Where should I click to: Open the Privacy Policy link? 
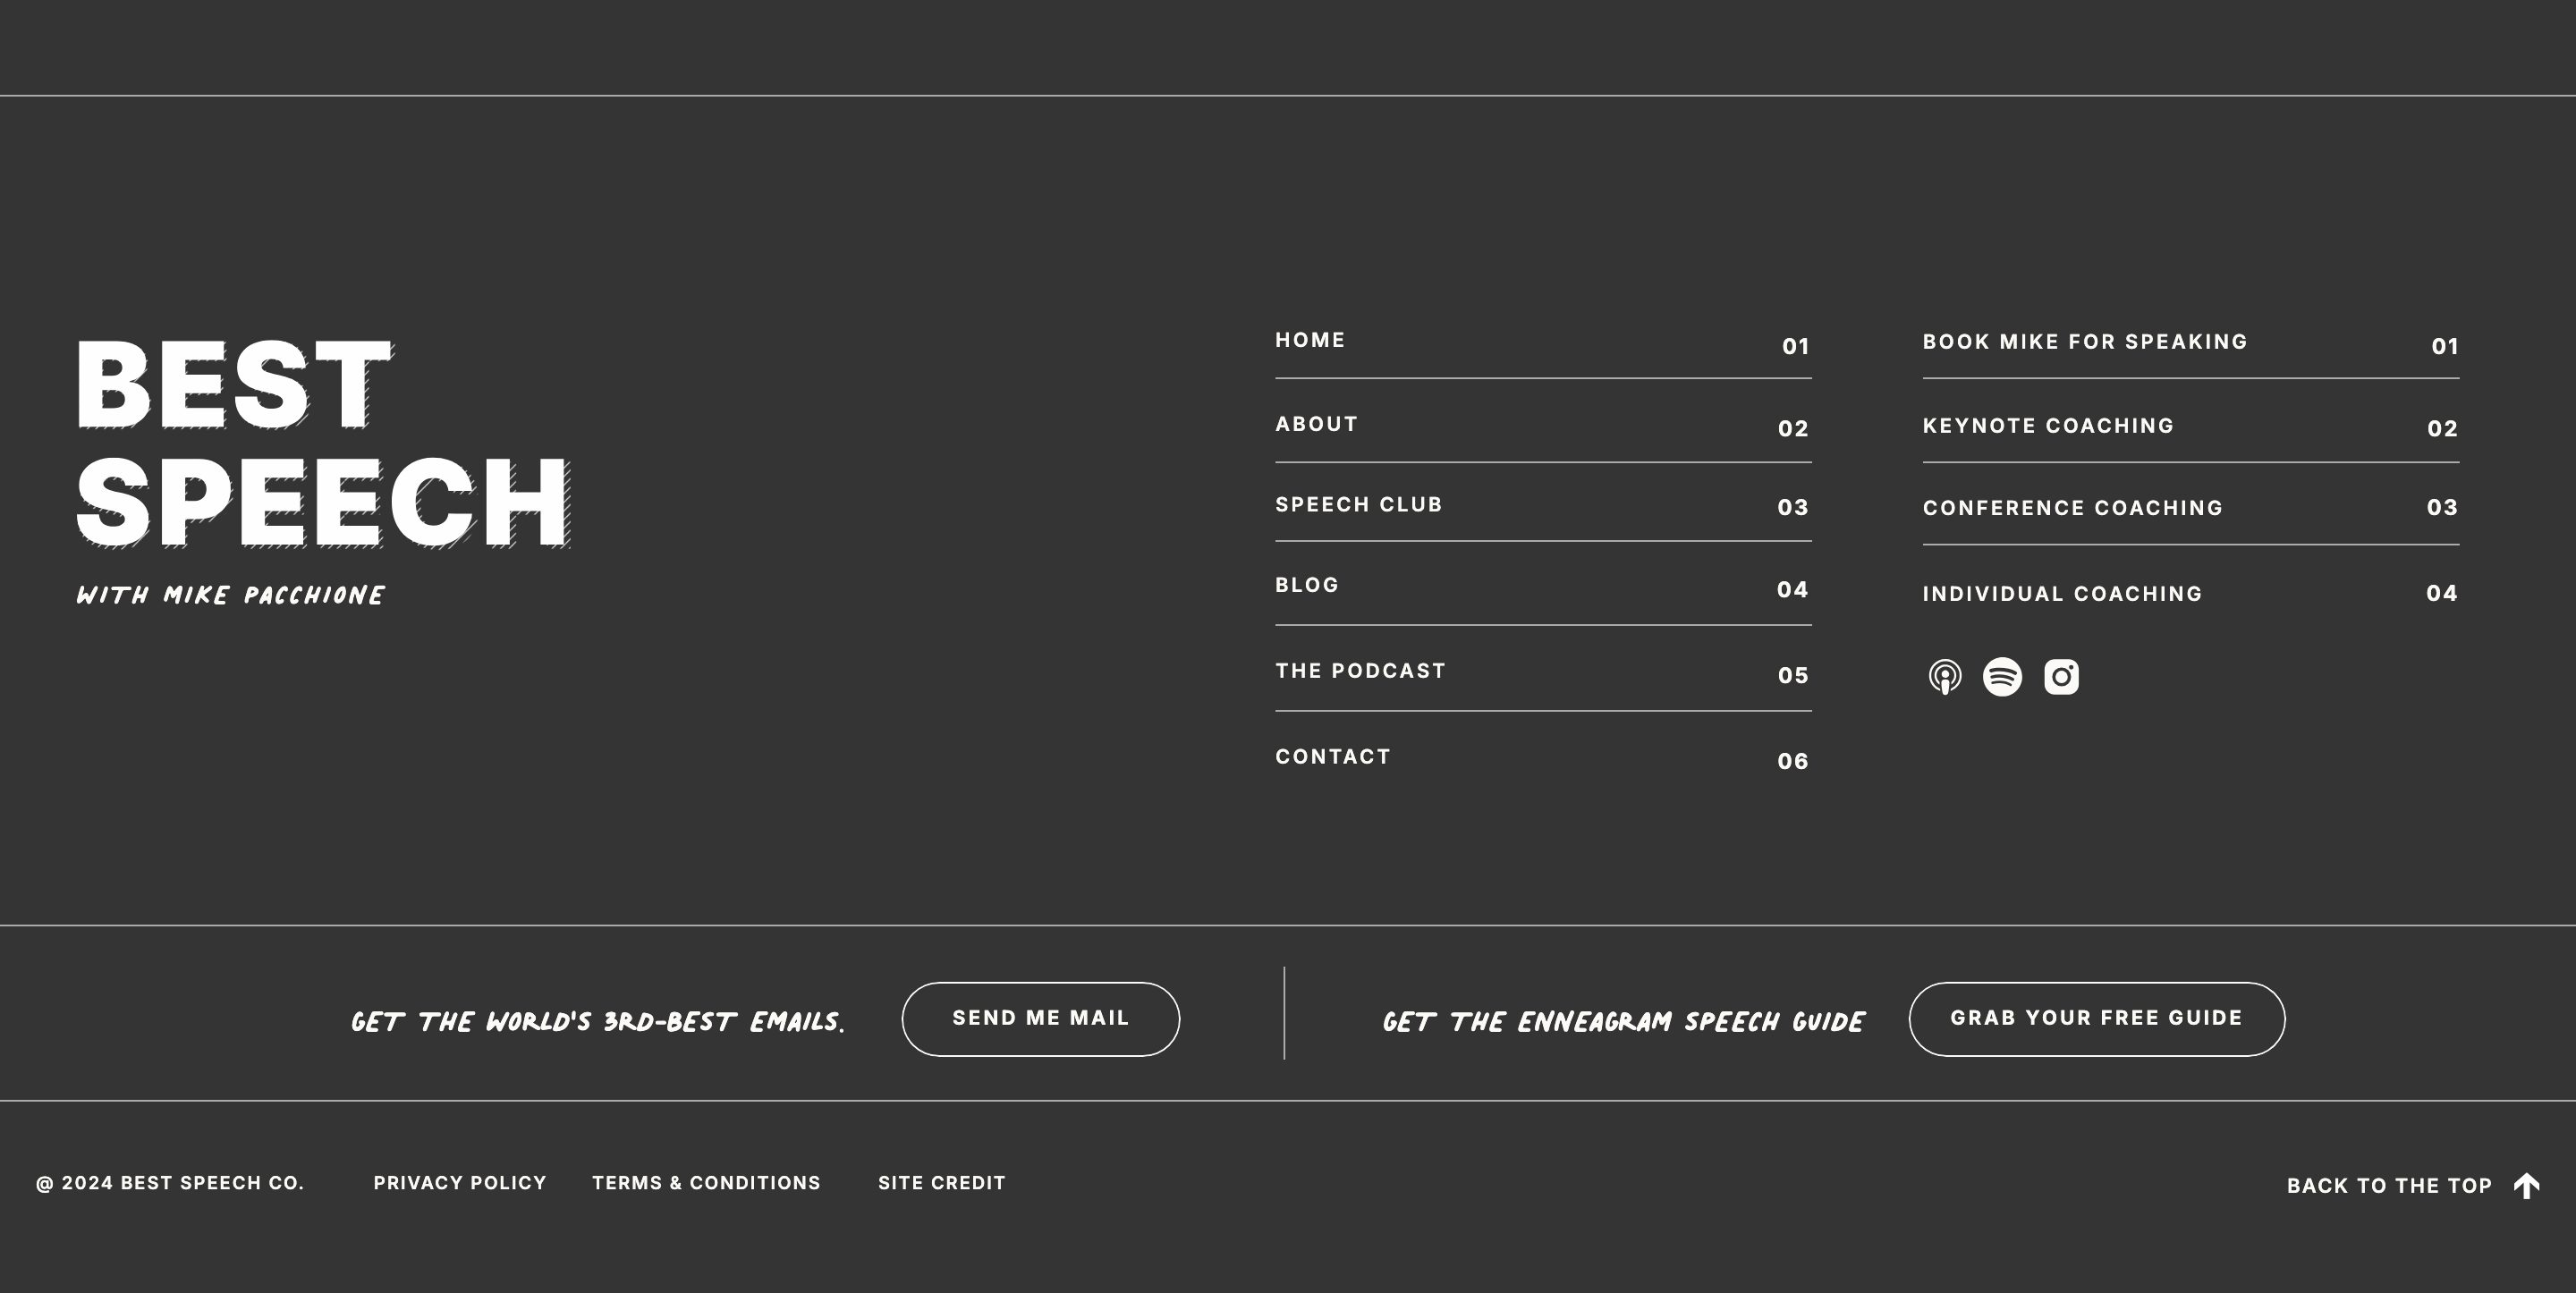coord(460,1183)
